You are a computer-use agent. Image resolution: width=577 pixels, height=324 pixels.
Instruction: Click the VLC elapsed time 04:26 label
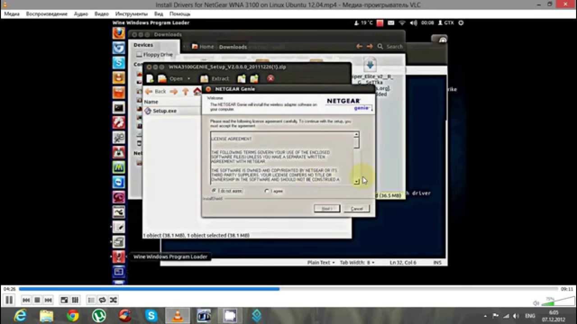pyautogui.click(x=9, y=289)
